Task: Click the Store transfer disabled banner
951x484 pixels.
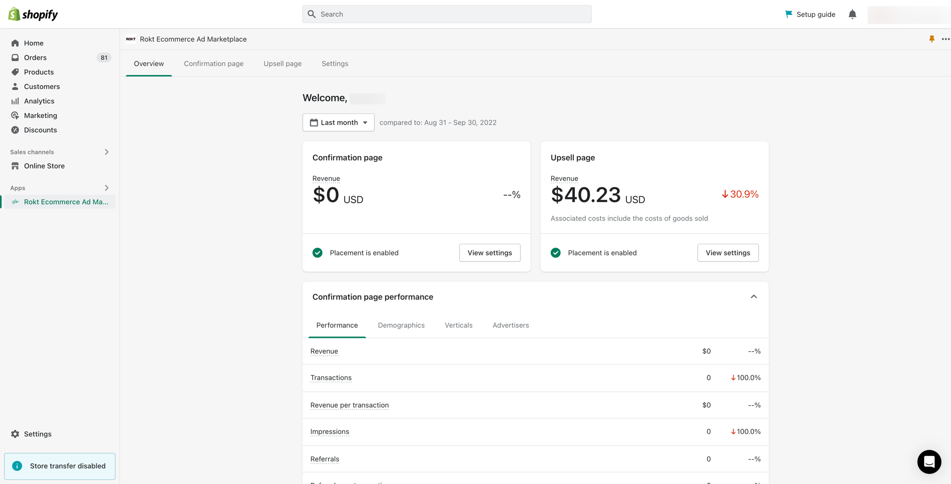Action: pos(60,466)
